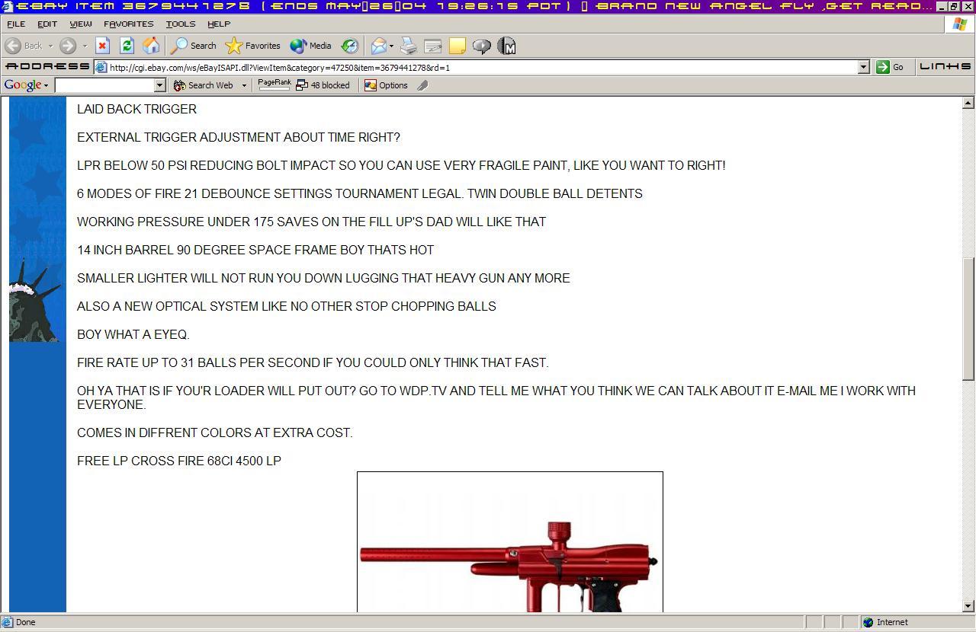The height and width of the screenshot is (632, 976).
Task: Click the Windows flag logo throbber
Action: pos(959,24)
